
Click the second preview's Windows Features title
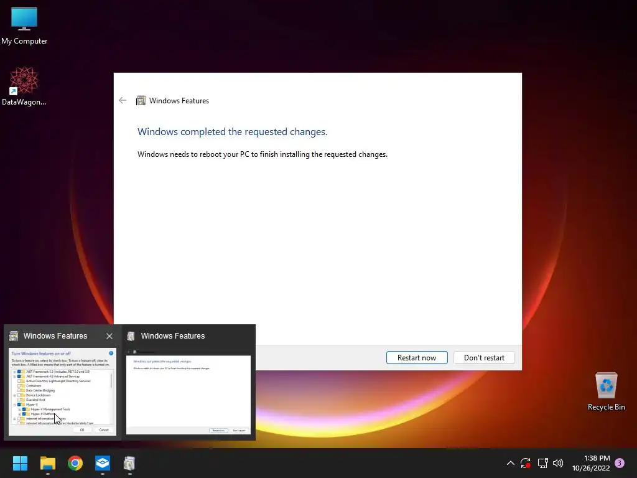pyautogui.click(x=173, y=336)
